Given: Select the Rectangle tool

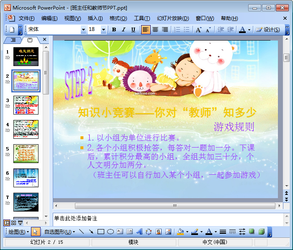Looking at the screenshot, I should tap(101, 232).
